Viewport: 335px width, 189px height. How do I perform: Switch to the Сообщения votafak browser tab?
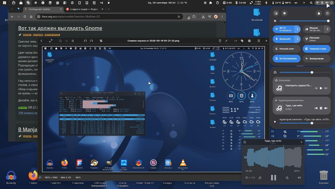click(x=43, y=9)
